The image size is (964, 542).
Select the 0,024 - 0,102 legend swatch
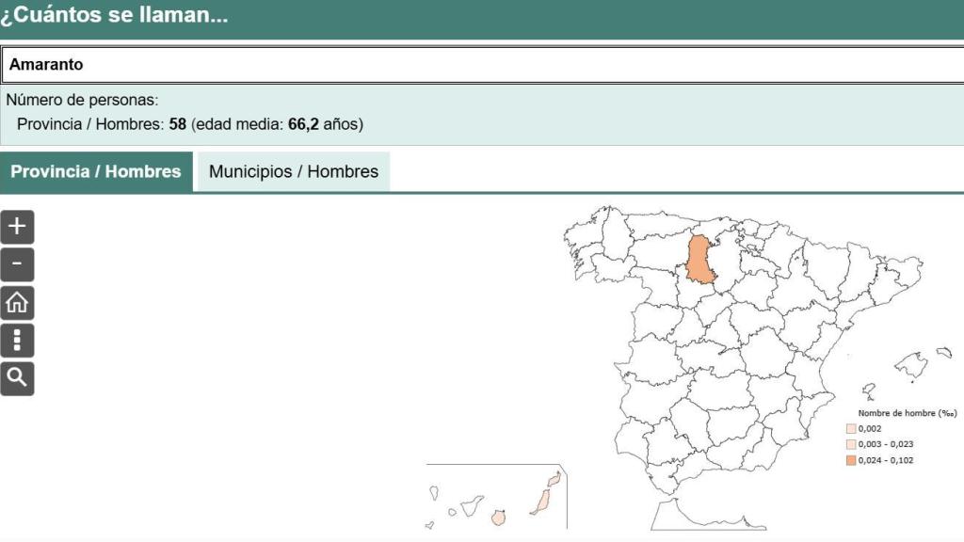[851, 460]
